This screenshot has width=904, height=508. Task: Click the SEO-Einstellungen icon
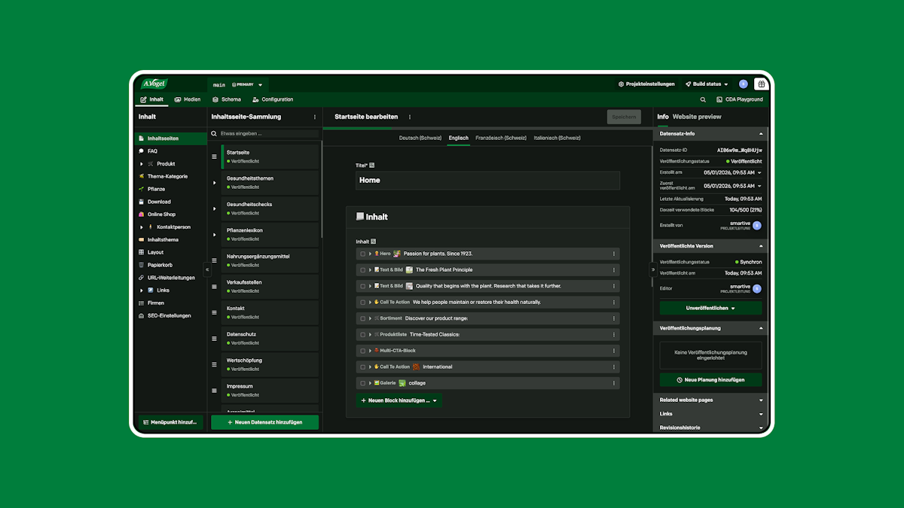[x=141, y=316]
